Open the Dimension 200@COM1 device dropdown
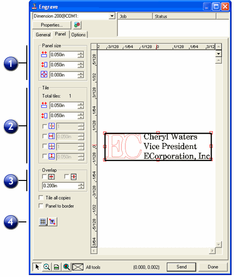Viewport: 234px width, 277px height. [x=112, y=16]
